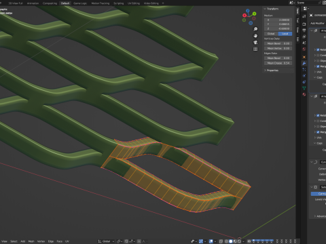Image resolution: width=326 pixels, height=244 pixels.
Task: Open the viewport shading options dropdown arrow
Action: pyautogui.click(x=243, y=241)
